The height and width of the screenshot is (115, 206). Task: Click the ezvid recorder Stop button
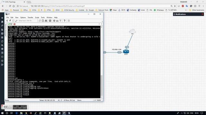20,107
